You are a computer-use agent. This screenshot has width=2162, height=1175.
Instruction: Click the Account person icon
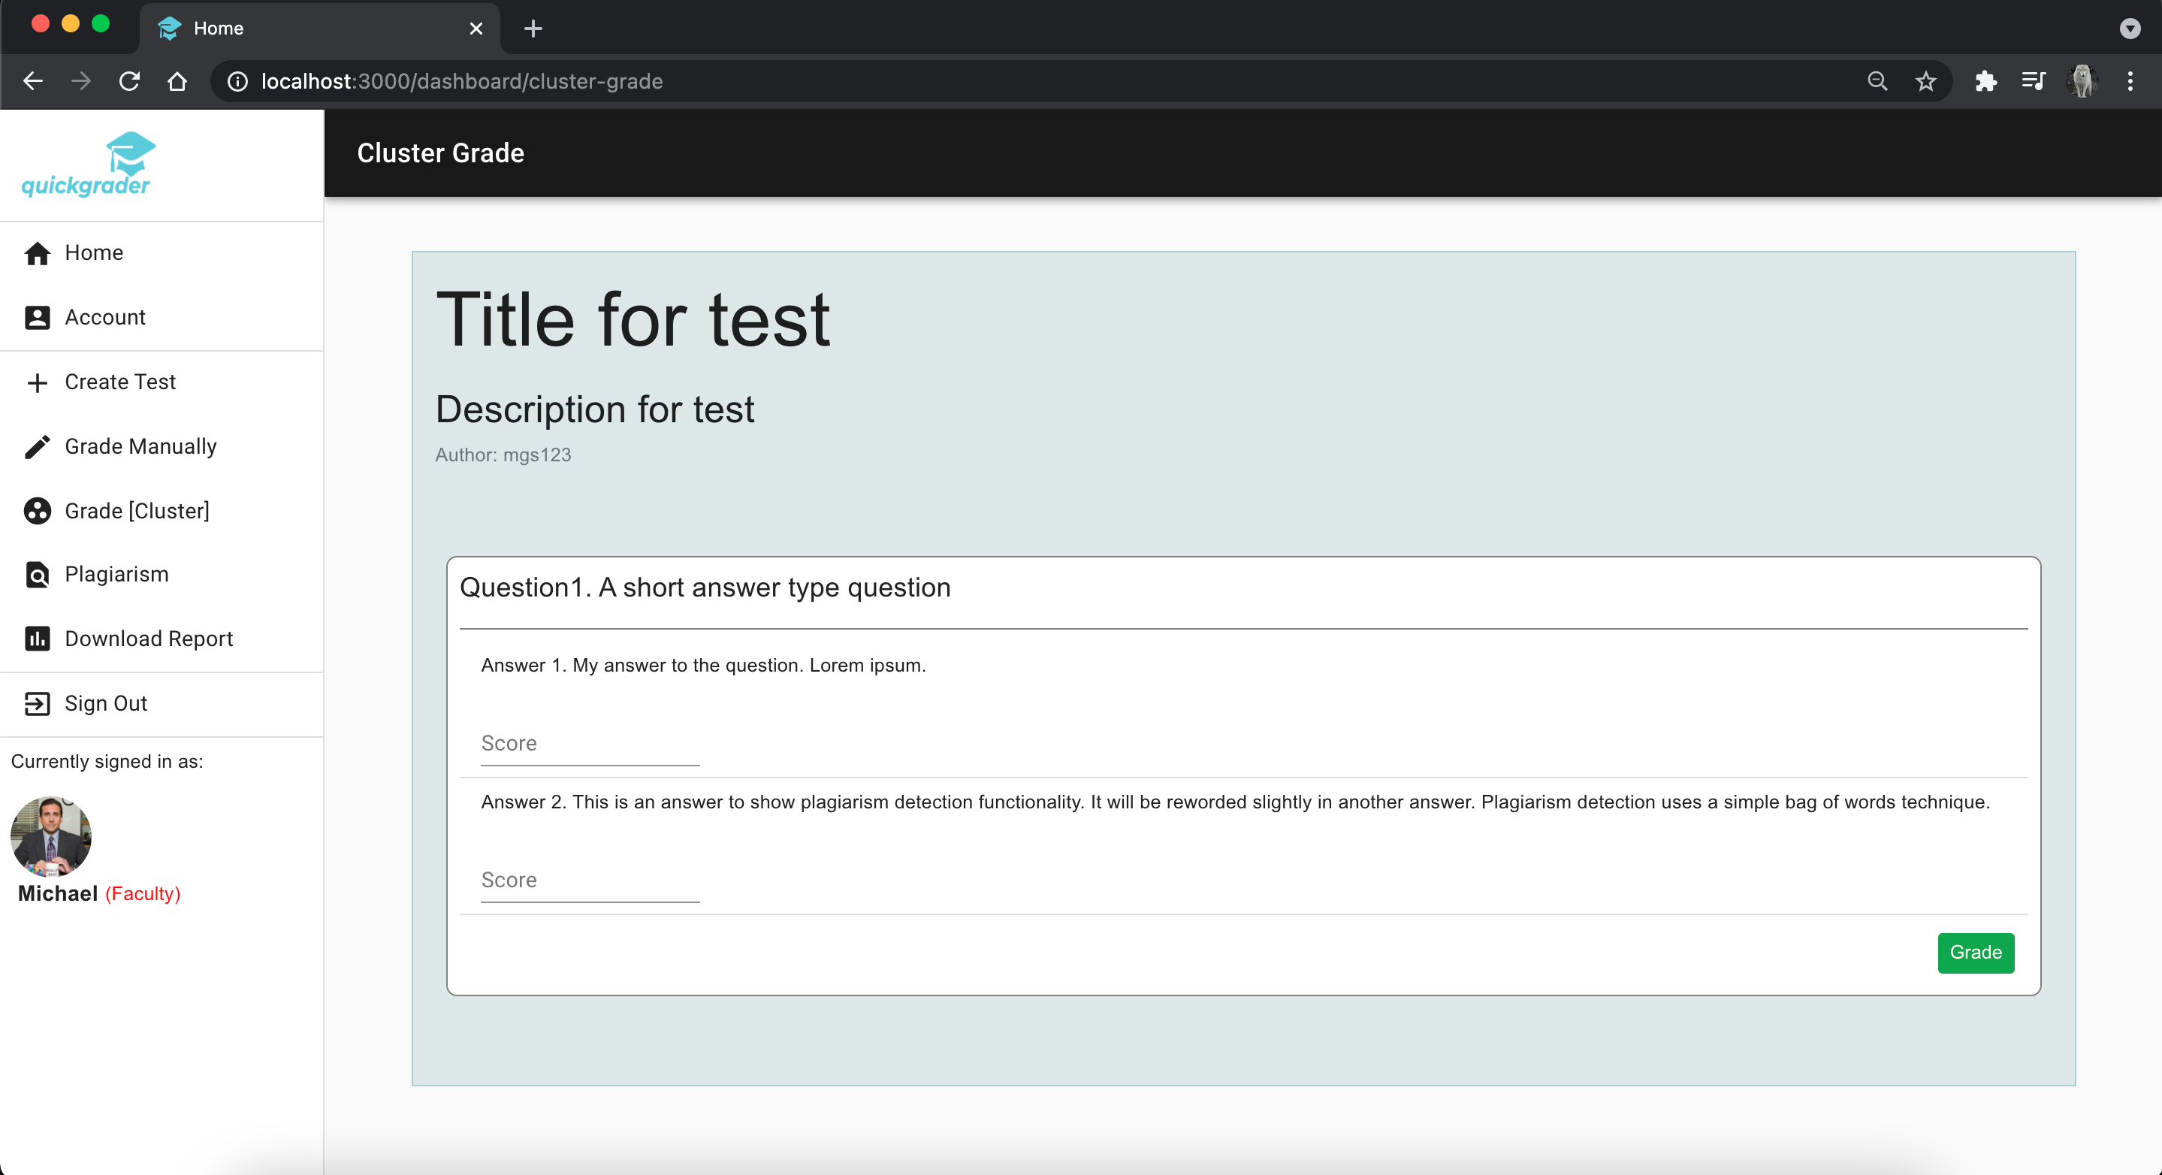coord(37,317)
